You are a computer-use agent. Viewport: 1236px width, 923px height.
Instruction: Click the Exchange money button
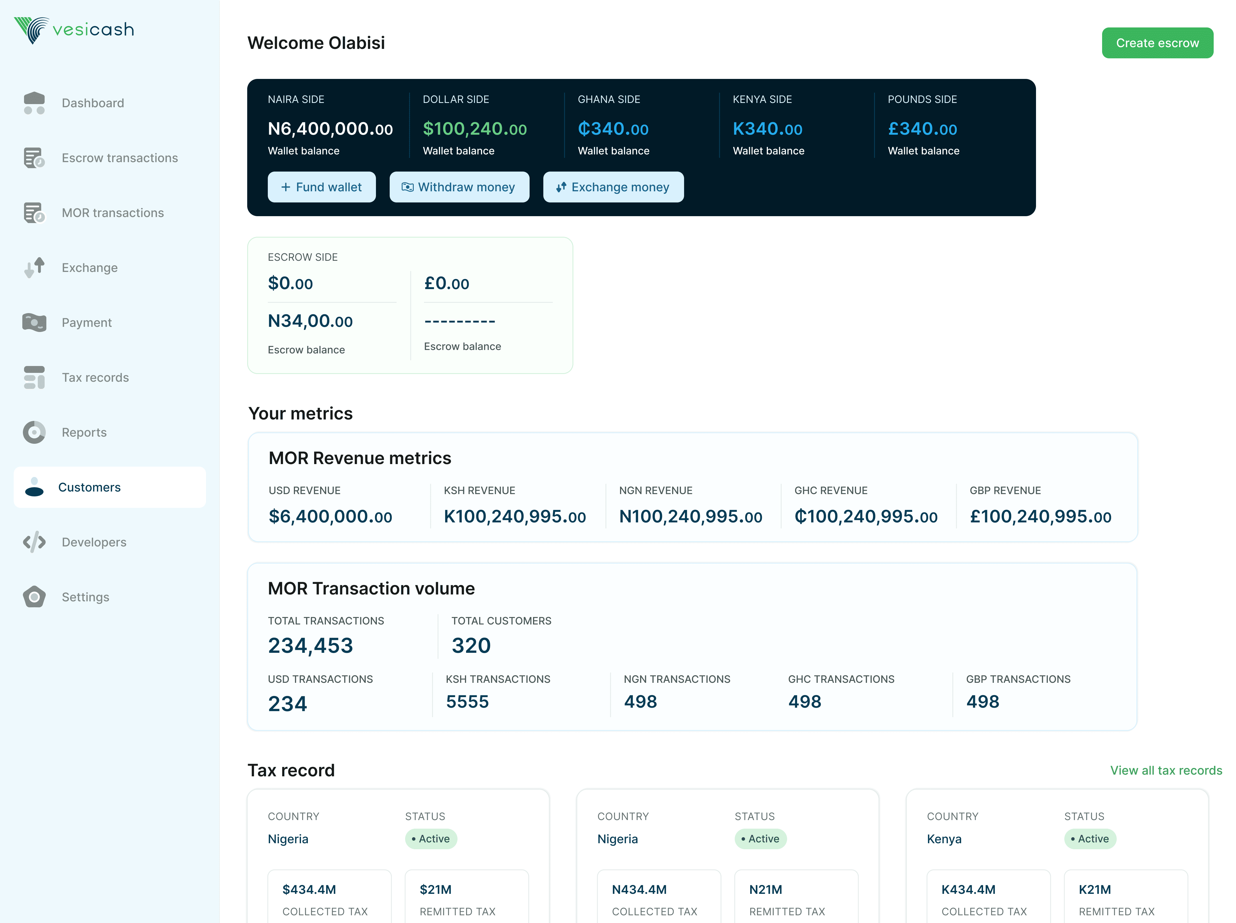(613, 187)
